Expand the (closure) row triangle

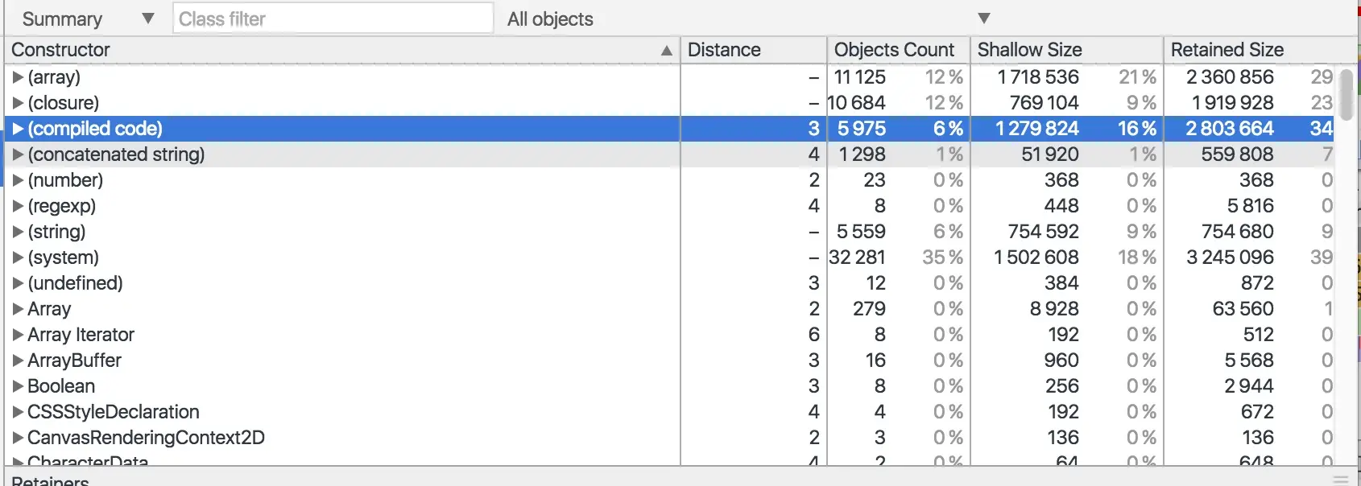(18, 103)
